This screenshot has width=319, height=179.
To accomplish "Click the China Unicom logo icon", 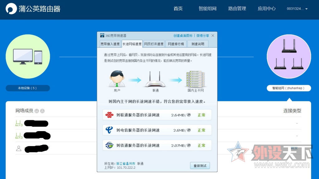I will [109, 115].
